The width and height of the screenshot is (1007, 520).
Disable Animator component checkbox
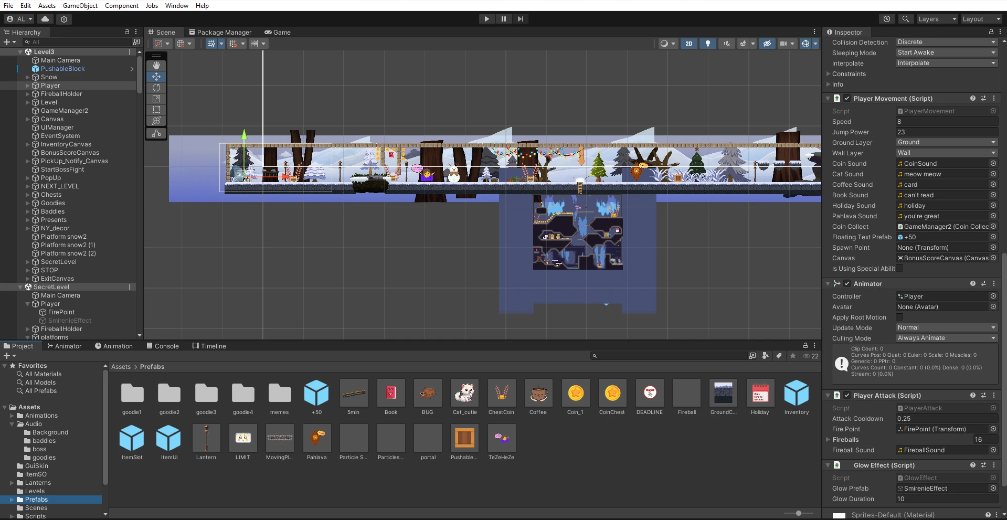[x=847, y=283]
